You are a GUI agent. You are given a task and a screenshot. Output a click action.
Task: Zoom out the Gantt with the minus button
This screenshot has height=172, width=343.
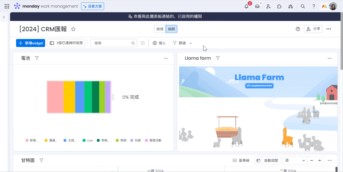coord(312,160)
